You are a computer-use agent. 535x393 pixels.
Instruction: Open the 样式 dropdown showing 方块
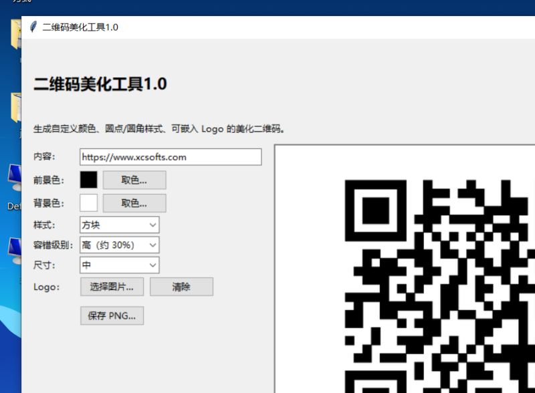(x=120, y=225)
